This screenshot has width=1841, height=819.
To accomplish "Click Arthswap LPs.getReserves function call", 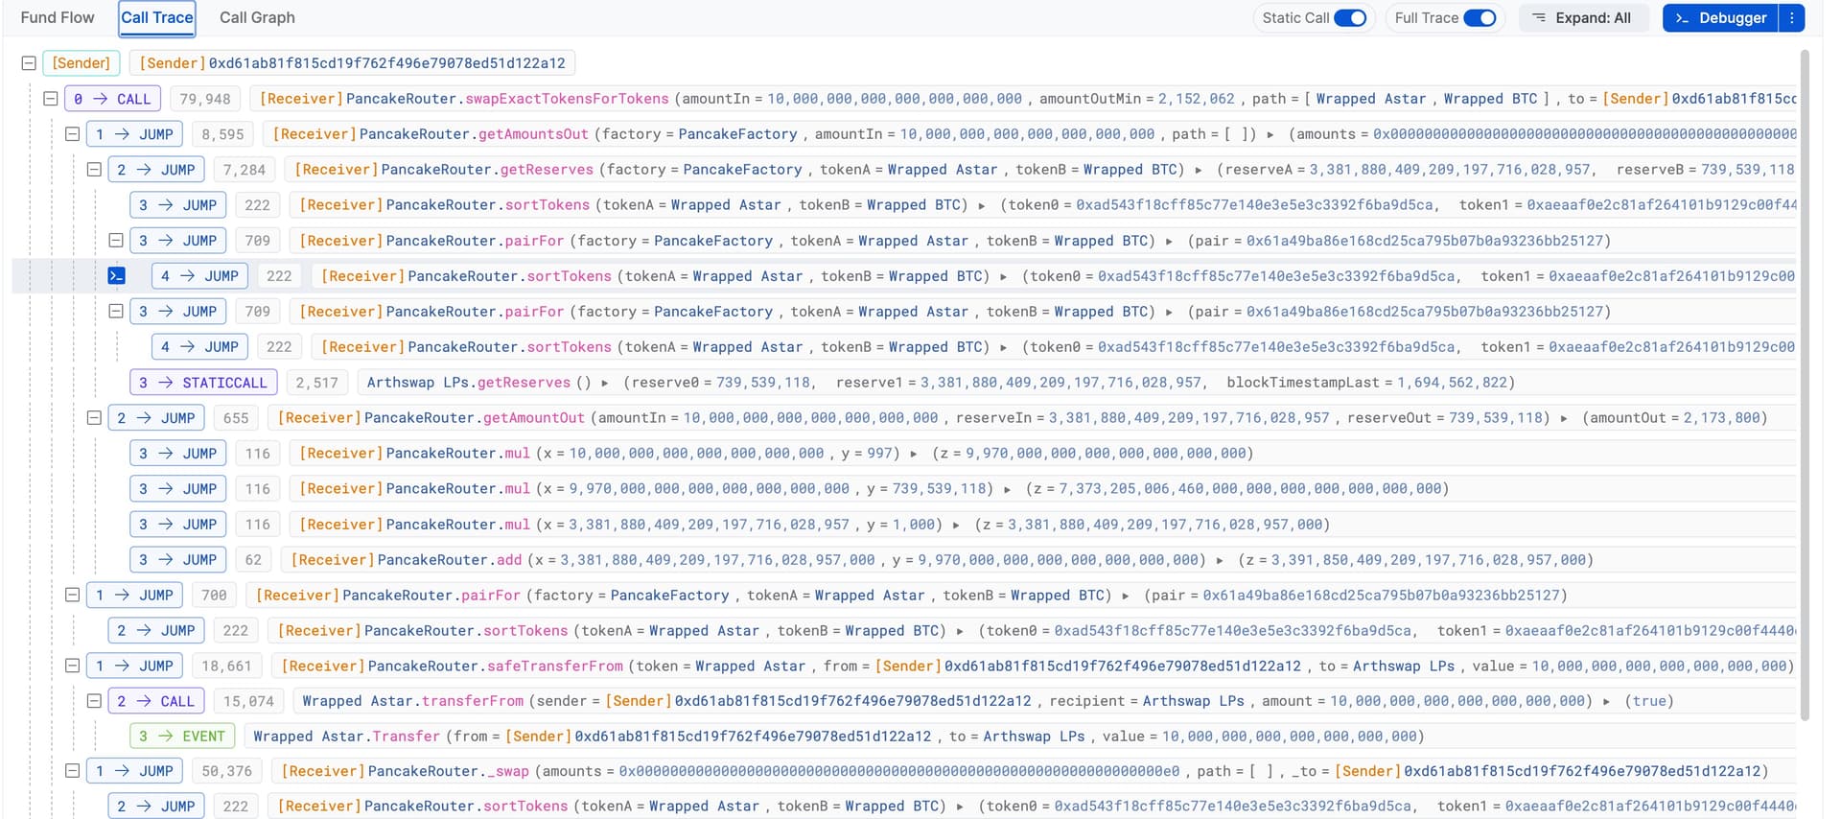I will [x=469, y=383].
